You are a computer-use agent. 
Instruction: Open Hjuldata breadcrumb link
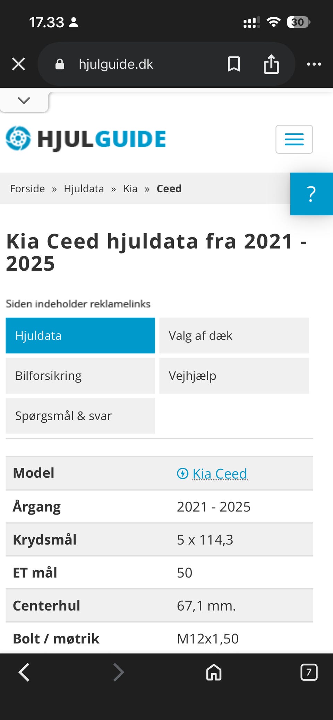click(x=84, y=188)
